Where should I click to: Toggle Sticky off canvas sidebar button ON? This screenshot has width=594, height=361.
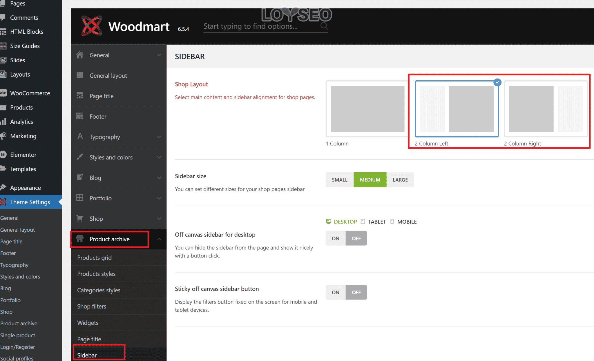pos(335,292)
